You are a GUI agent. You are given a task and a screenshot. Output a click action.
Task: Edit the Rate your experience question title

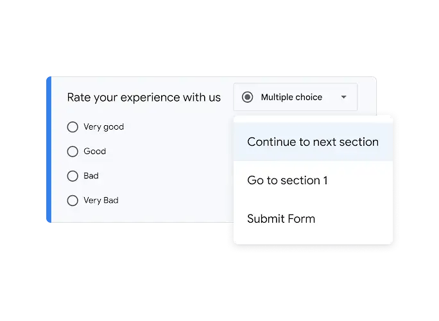click(144, 98)
